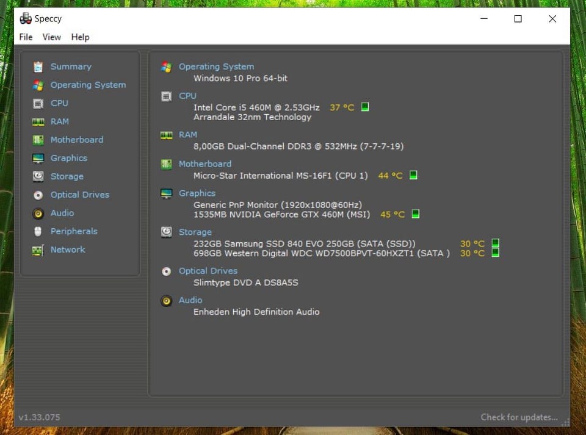Click 'Slimtype DVD A DS8A5S' text

(x=246, y=282)
